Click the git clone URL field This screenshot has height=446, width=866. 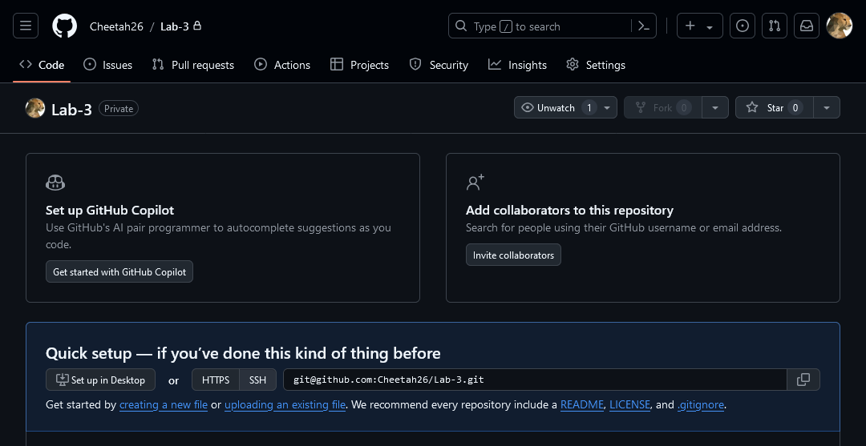coord(535,380)
